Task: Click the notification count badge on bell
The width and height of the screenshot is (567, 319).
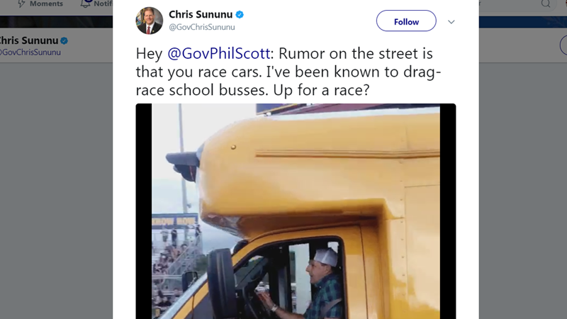Action: click(88, 1)
